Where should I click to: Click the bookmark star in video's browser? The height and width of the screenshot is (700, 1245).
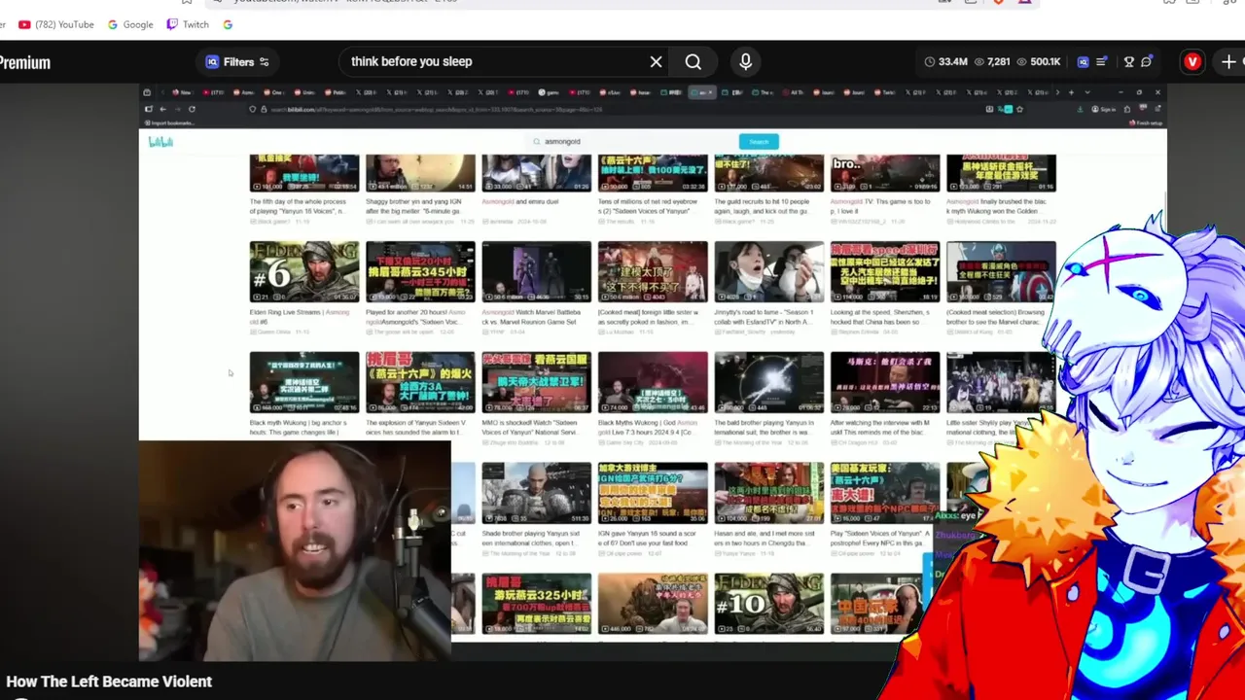click(1019, 109)
